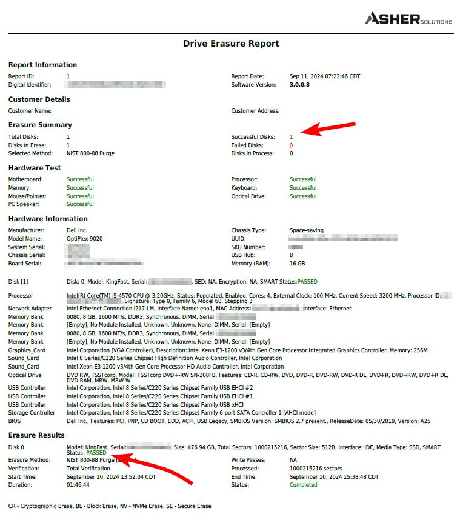This screenshot has height=514, width=460.
Task: Click the Successful Disks count value
Action: [x=291, y=137]
